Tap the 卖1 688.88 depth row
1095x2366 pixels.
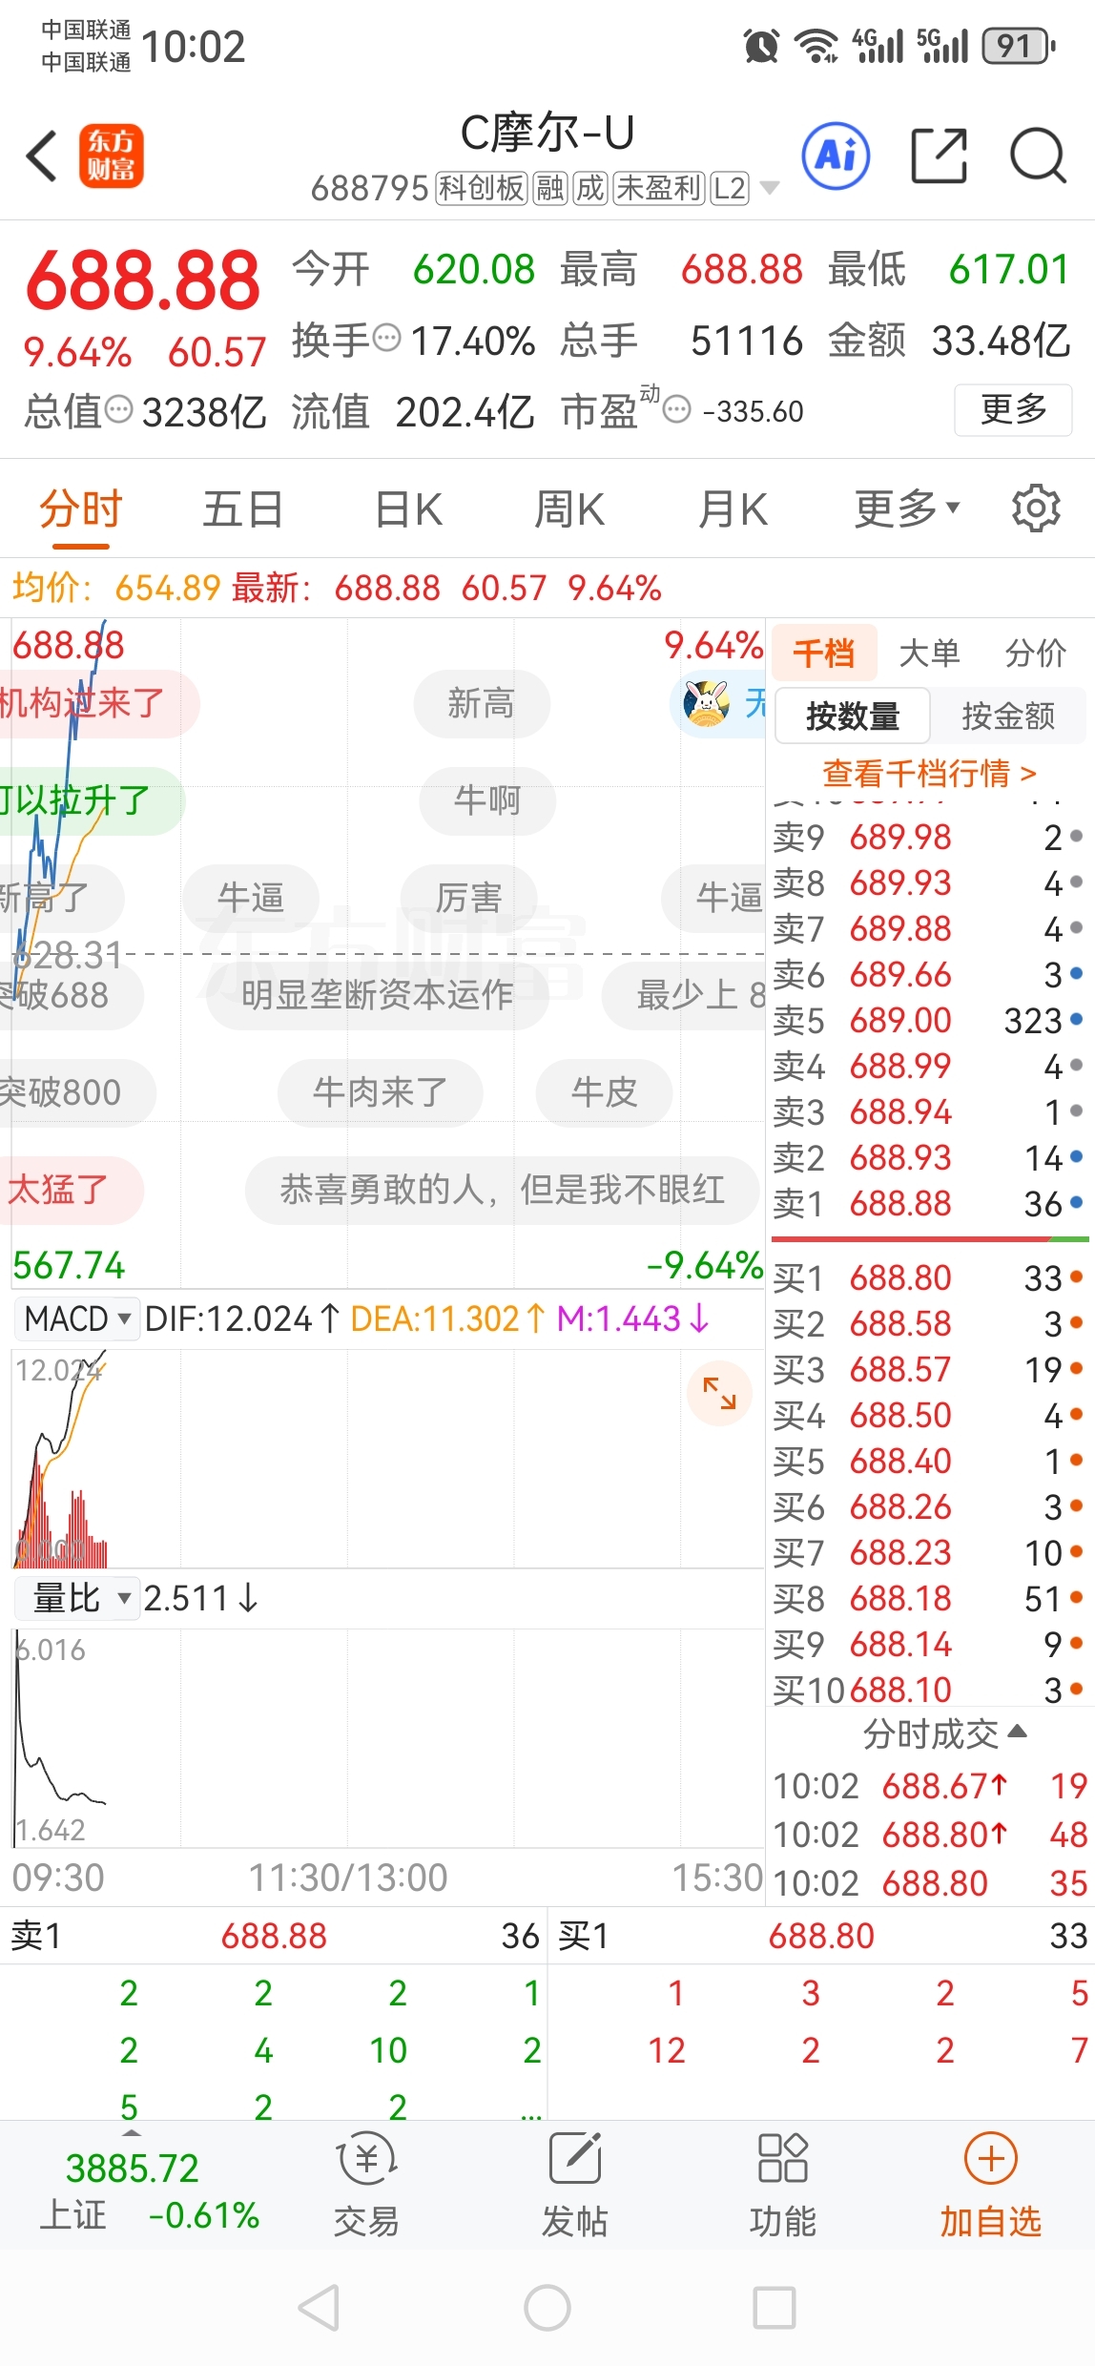pos(929,1204)
